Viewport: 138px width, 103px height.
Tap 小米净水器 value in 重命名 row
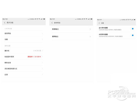tap(37, 51)
